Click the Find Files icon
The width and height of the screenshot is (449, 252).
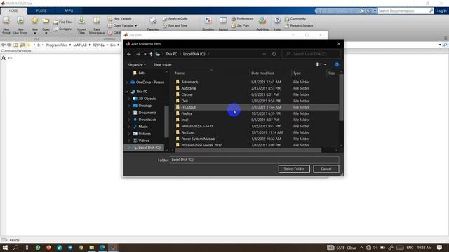click(56, 22)
